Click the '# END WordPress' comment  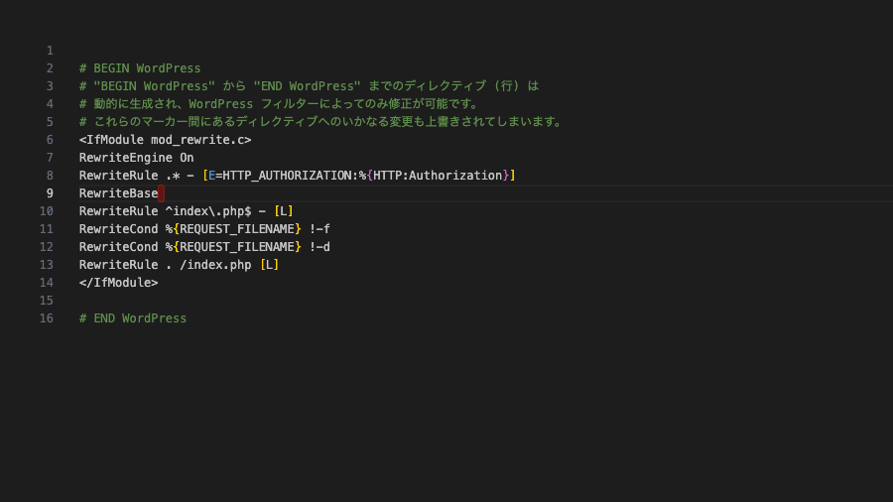click(x=133, y=318)
